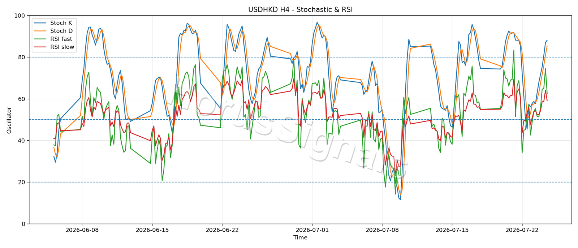The height and width of the screenshot is (248, 578).
Task: Click the y-axis tick label 40
Action: coord(22,141)
